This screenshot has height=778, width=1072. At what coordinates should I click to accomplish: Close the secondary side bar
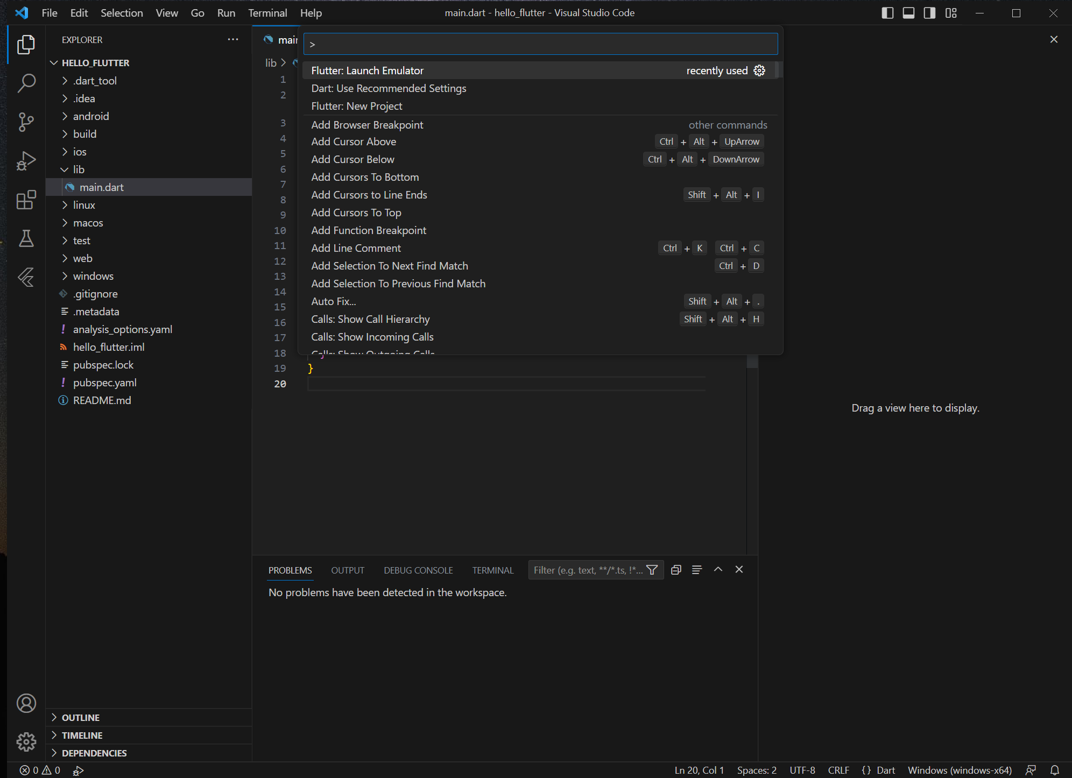[x=1054, y=39]
